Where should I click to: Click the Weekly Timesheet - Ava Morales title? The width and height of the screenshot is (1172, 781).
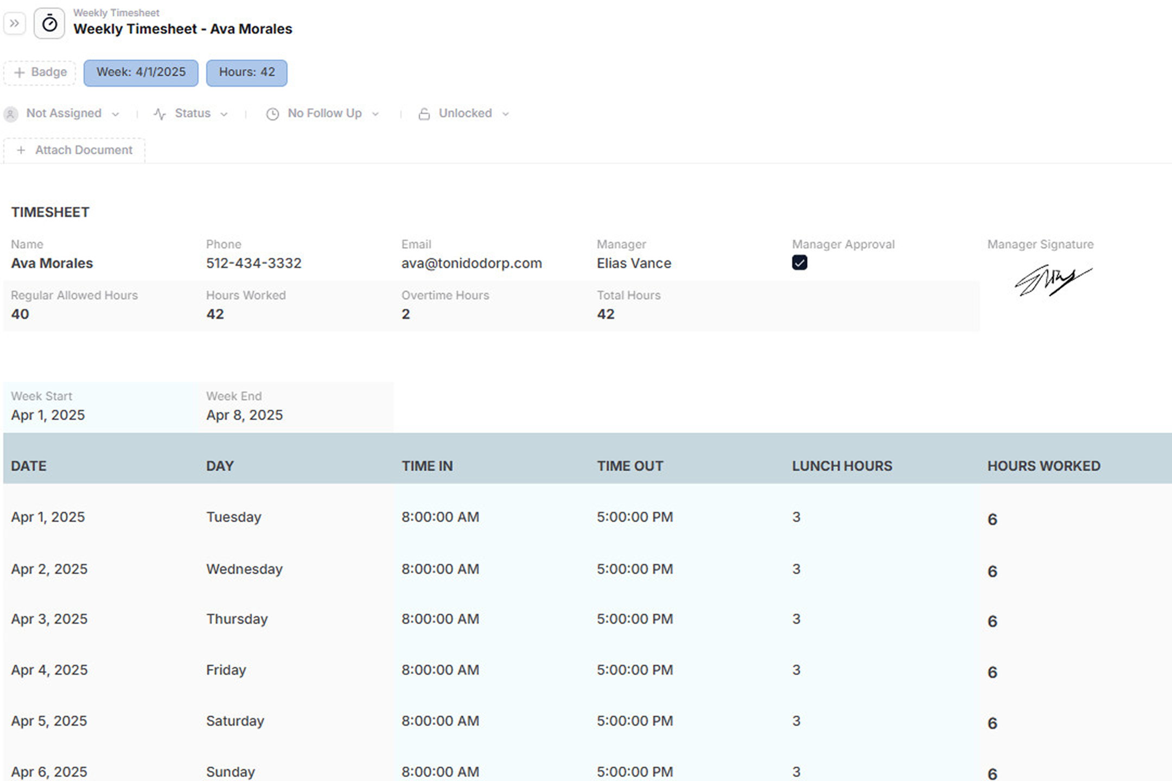[x=183, y=29]
